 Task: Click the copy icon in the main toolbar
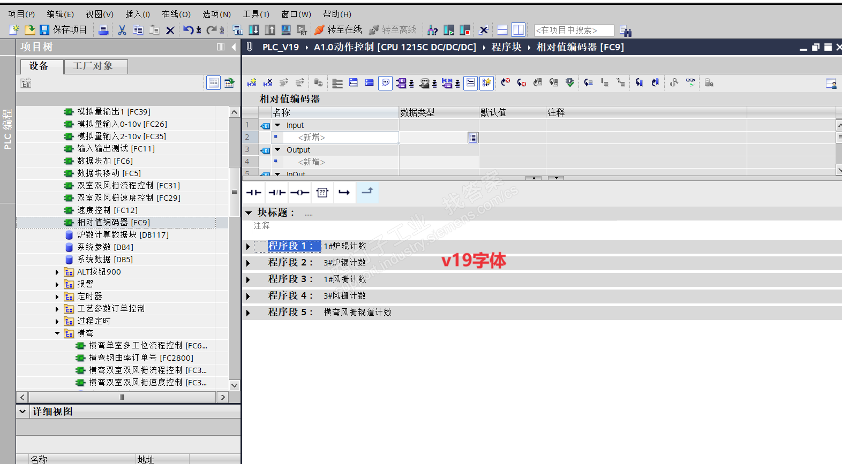point(138,30)
